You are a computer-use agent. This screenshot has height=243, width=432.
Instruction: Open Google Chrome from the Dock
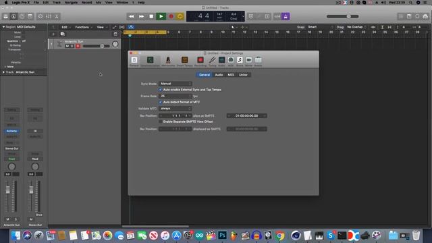tap(279, 236)
